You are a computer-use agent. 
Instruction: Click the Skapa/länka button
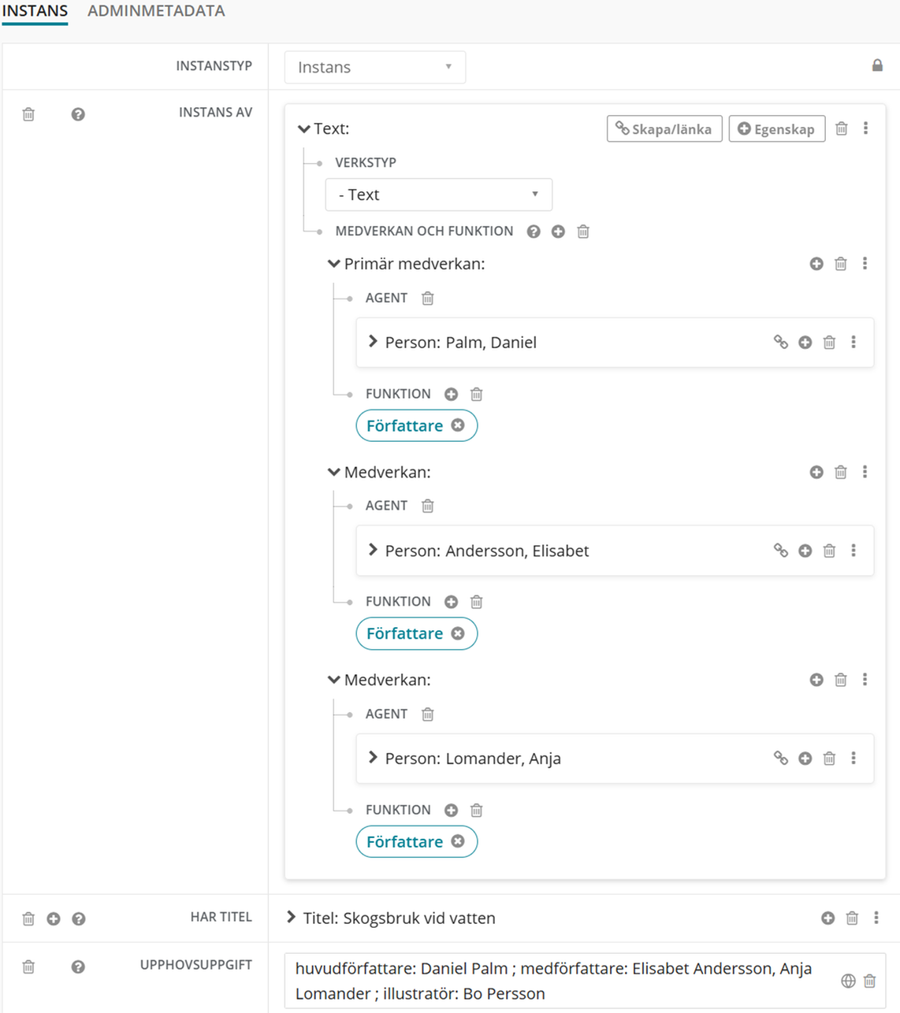click(x=664, y=128)
